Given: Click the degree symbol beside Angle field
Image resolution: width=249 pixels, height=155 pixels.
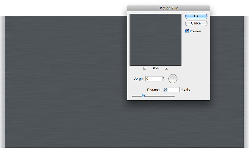Looking at the screenshot, I should [x=163, y=77].
